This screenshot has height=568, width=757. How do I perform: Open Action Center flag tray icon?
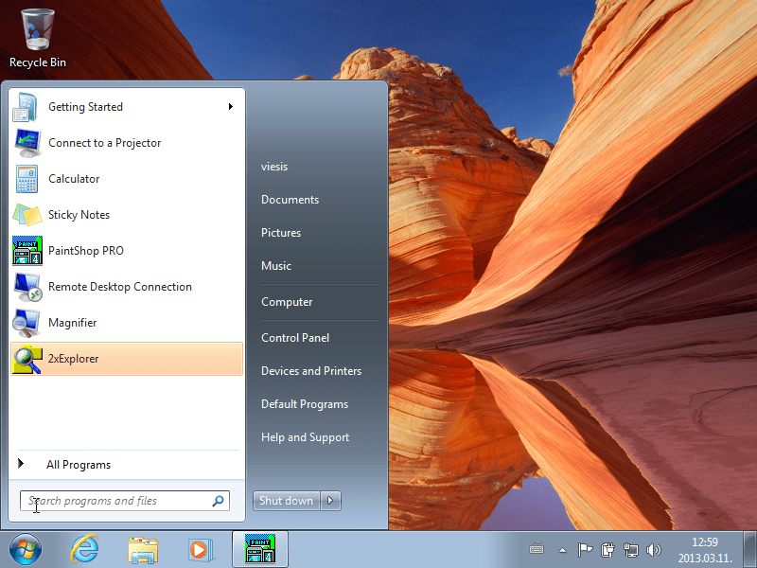pos(585,550)
